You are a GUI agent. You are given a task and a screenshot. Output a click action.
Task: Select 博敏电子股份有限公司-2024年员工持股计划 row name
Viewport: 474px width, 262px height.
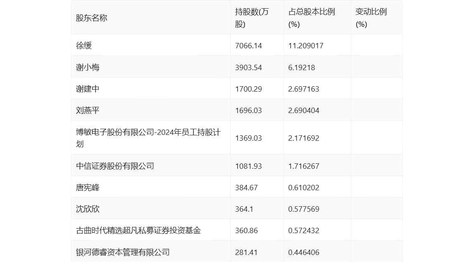[148, 138]
